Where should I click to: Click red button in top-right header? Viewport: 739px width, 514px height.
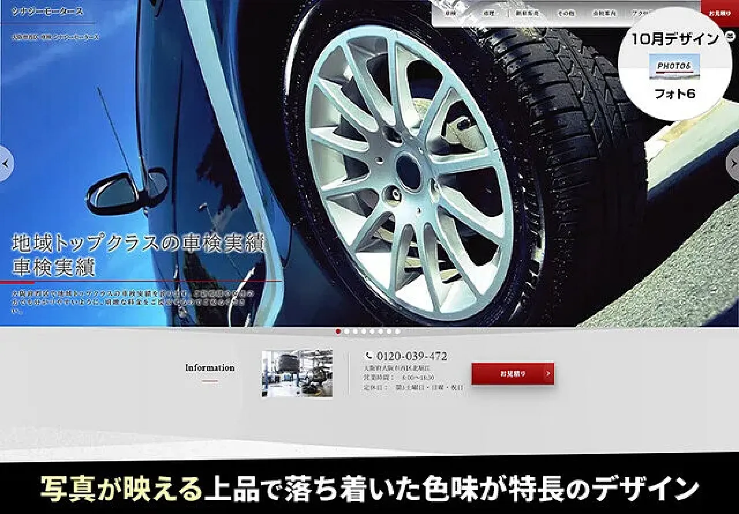719,13
